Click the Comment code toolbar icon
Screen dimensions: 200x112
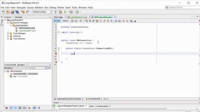pyautogui.click(x=131, y=21)
